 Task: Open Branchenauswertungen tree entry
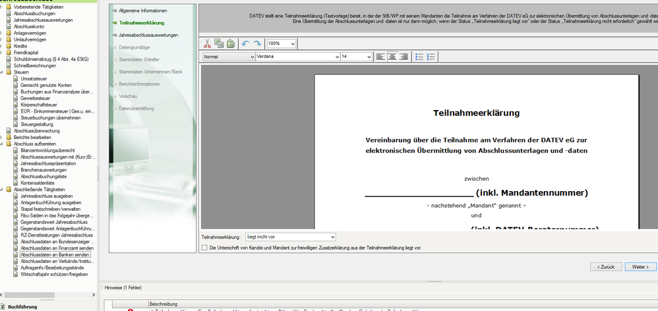click(44, 170)
